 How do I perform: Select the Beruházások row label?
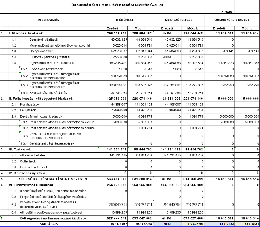tap(30, 105)
